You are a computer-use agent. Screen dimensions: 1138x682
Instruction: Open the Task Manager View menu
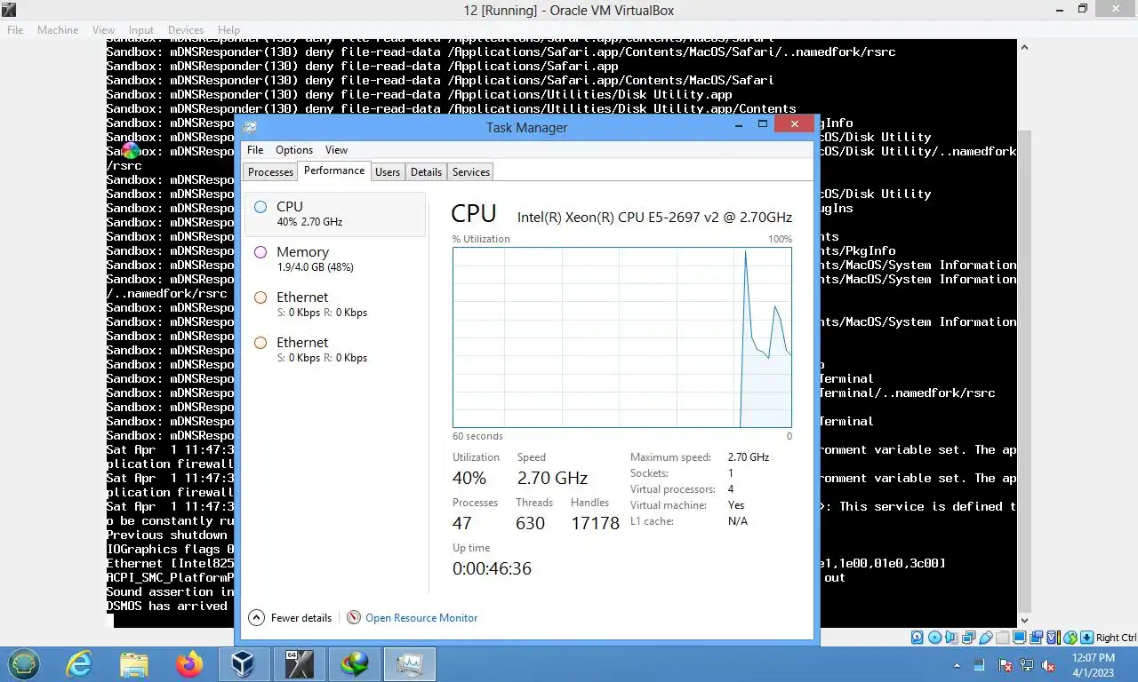pyautogui.click(x=336, y=150)
